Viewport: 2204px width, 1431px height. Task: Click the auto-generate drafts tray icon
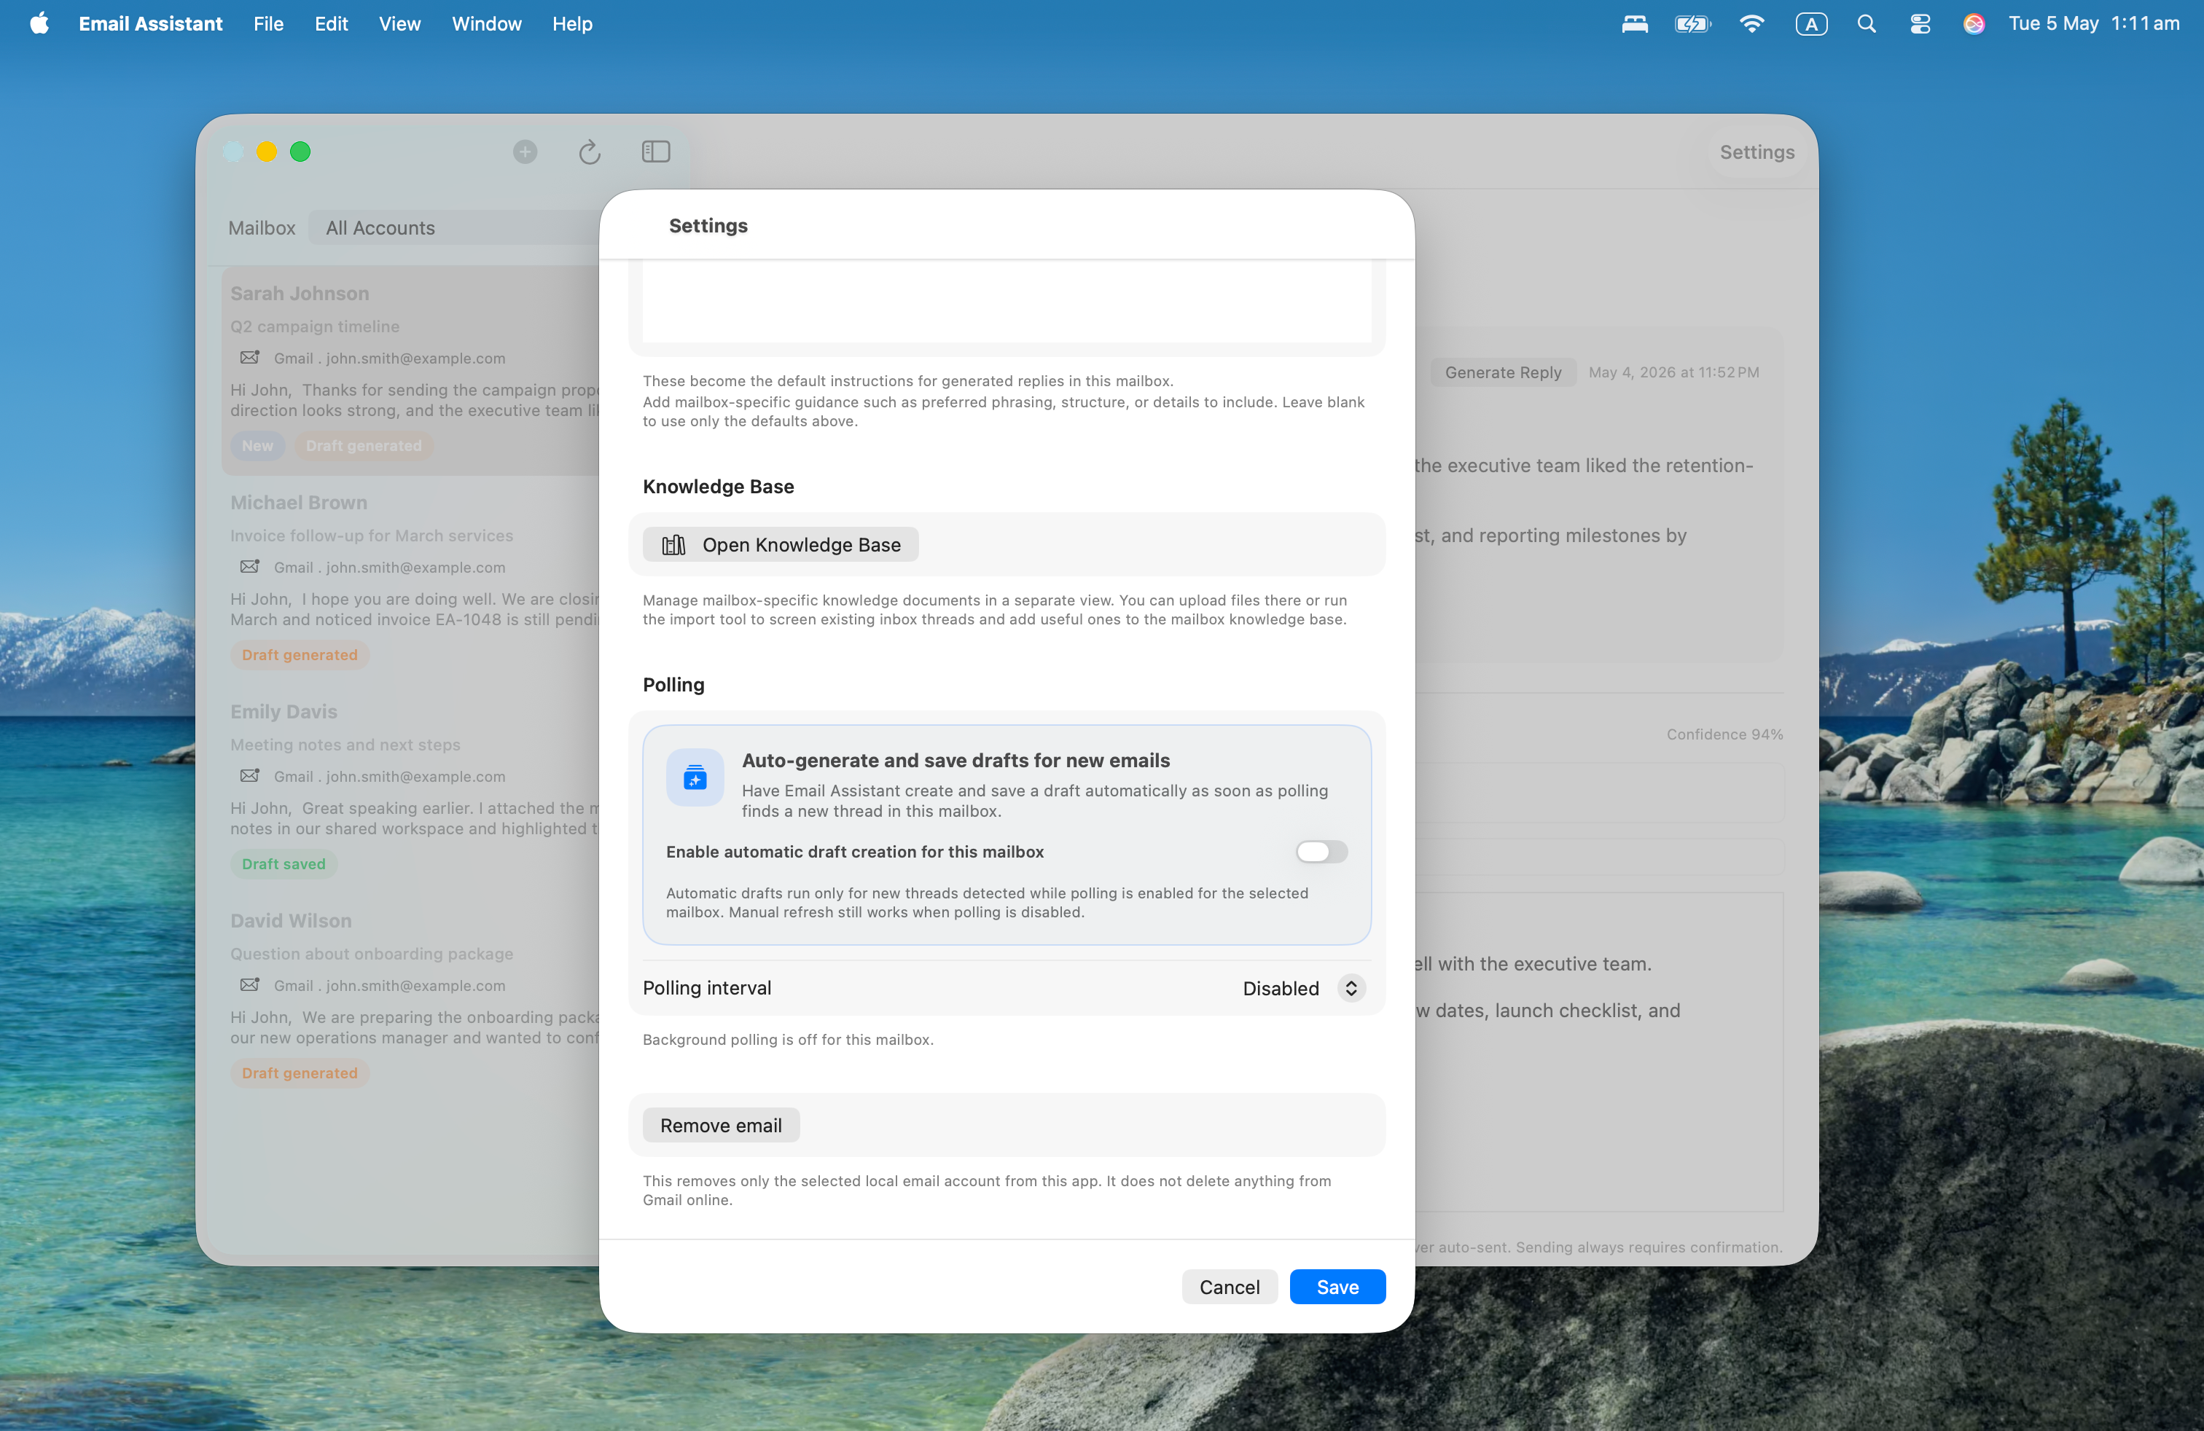click(x=695, y=777)
